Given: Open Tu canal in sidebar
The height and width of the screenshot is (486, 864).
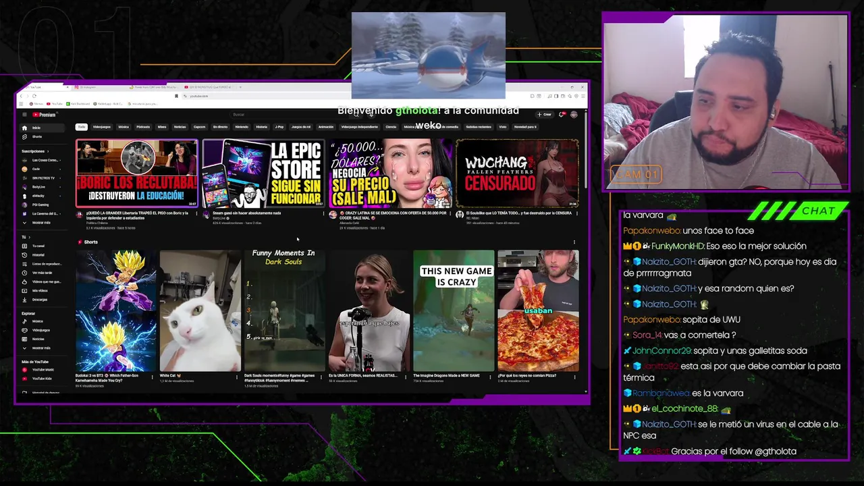Looking at the screenshot, I should [42, 246].
